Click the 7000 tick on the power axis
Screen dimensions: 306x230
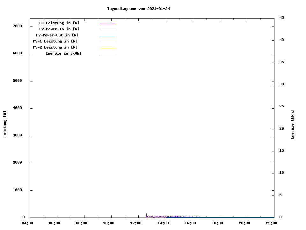(17, 26)
